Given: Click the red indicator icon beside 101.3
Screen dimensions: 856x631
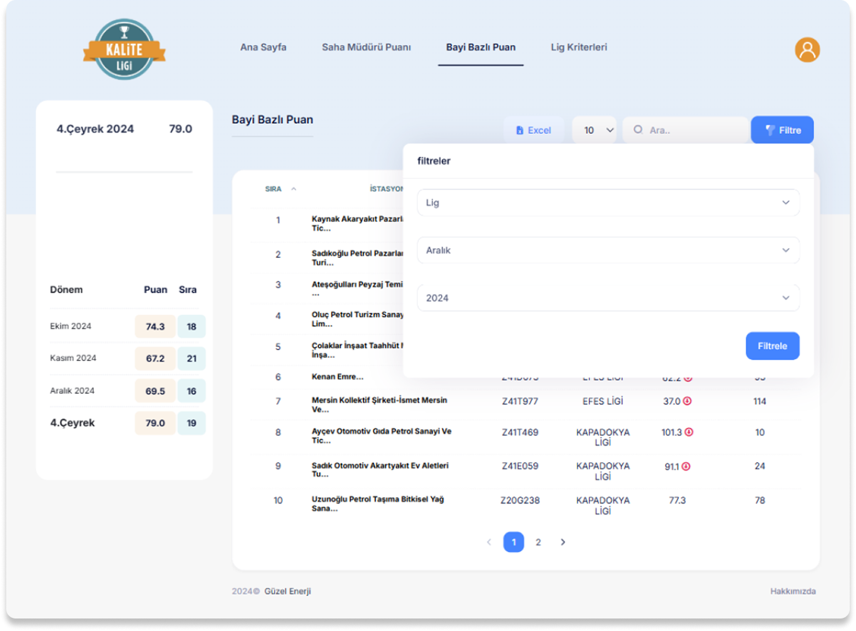Looking at the screenshot, I should [689, 432].
